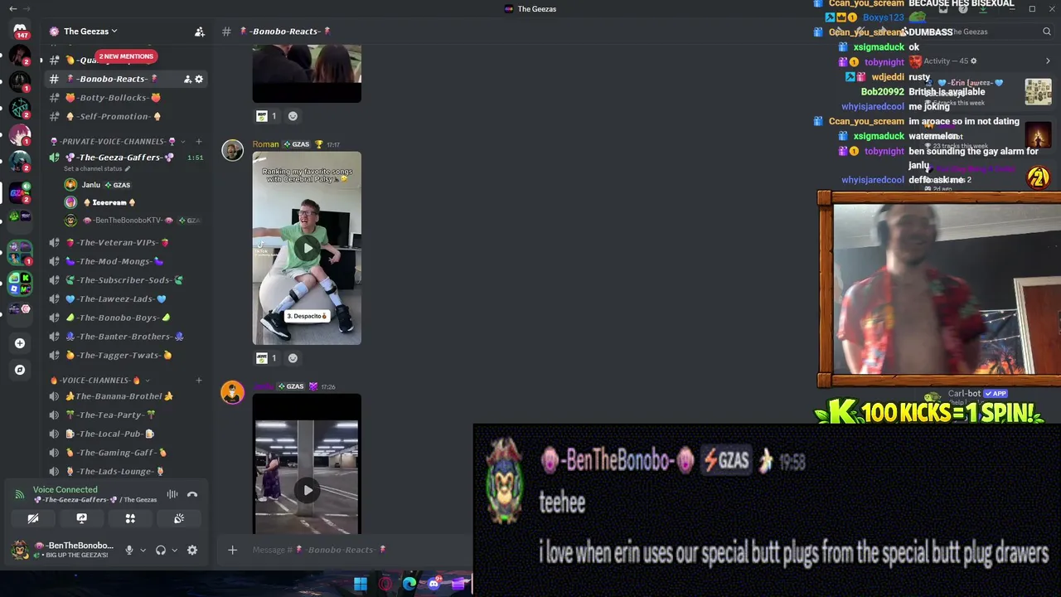This screenshot has height=597, width=1061.
Task: Create invite for Bonobo-Reacts channel
Action: click(x=187, y=79)
